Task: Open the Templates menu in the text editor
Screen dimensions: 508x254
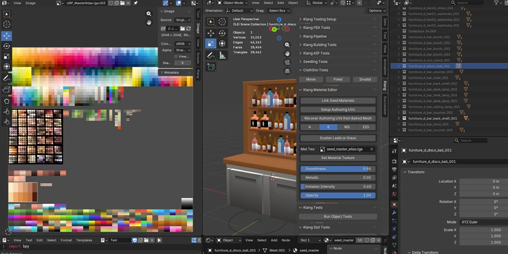Action: click(x=84, y=240)
